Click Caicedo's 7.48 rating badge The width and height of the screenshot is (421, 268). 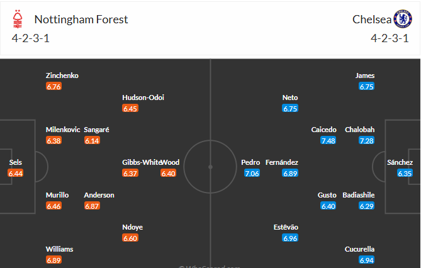point(328,140)
